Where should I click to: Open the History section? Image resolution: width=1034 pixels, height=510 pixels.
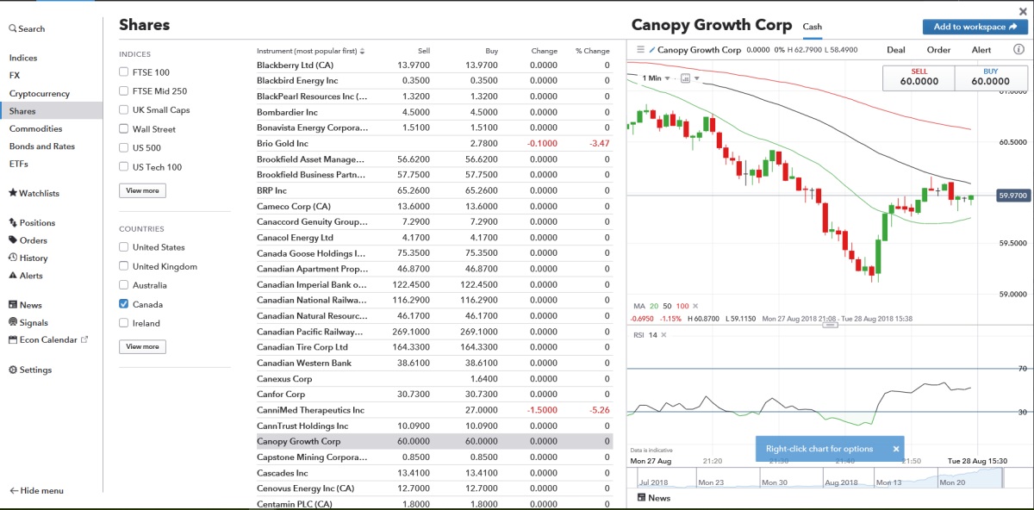point(28,258)
